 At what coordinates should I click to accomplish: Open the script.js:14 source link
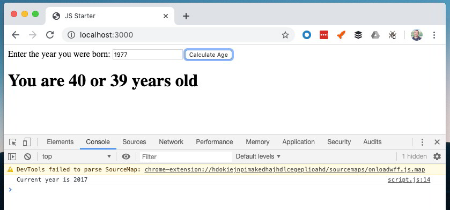[x=409, y=180]
